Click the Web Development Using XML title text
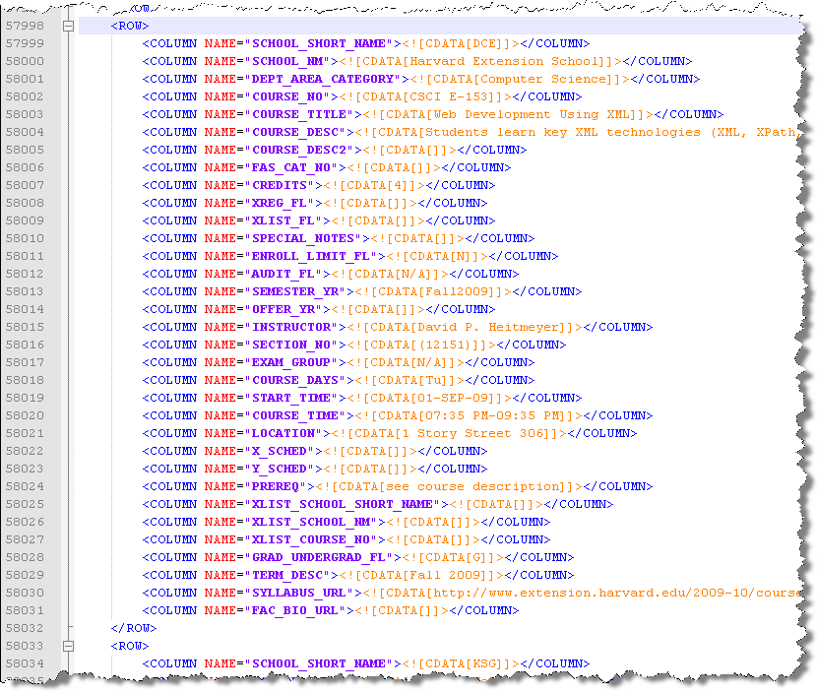Viewport: 817px width, 692px height. tap(532, 114)
